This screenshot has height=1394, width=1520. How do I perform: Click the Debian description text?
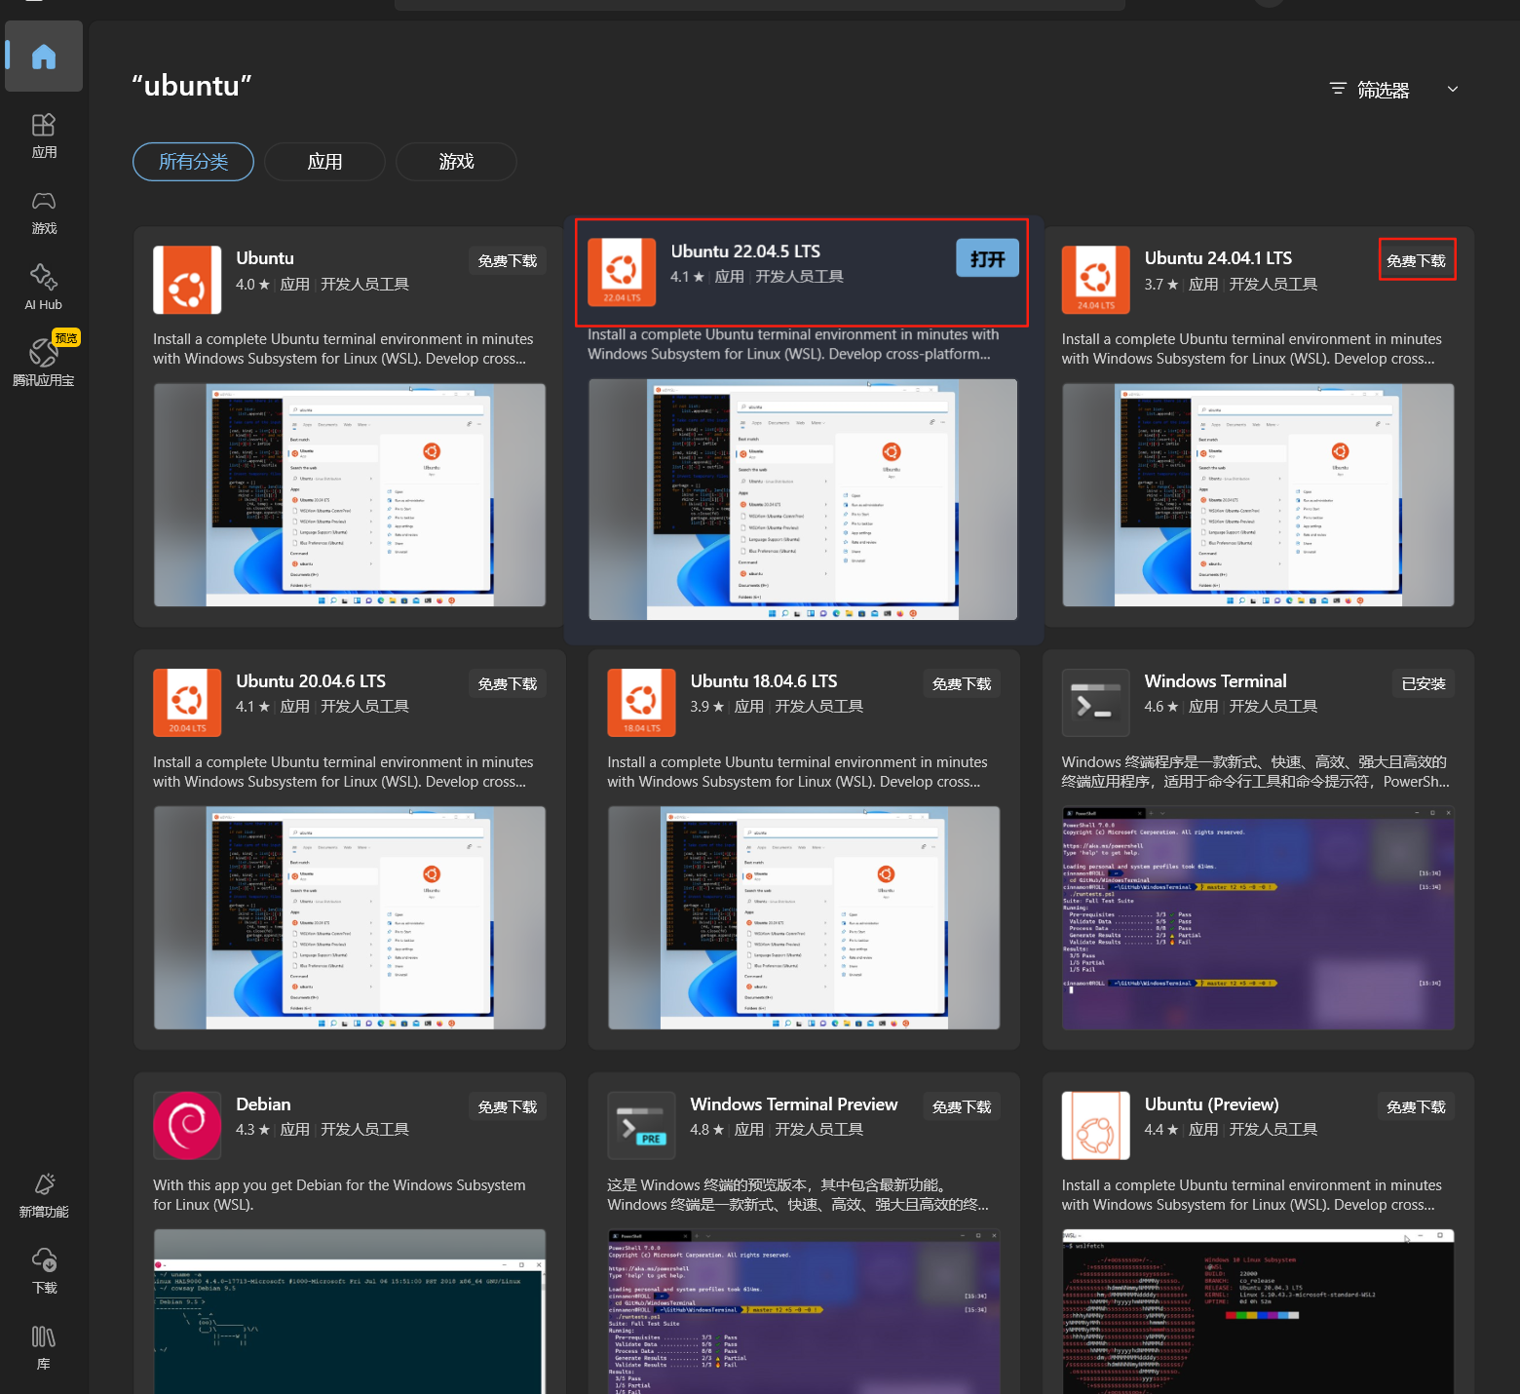pos(339,1195)
